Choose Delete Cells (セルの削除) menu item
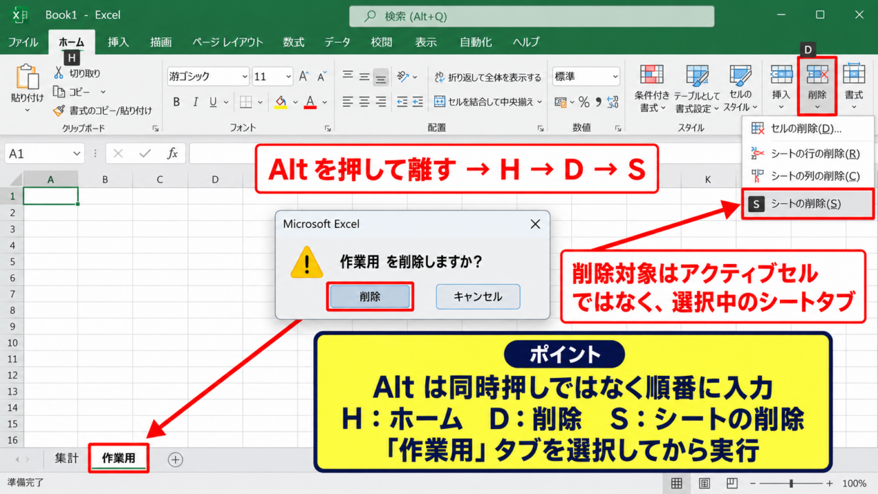 808,129
